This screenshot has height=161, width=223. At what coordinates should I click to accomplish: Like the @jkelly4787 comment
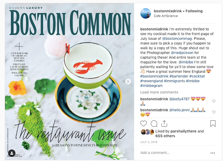(x=214, y=101)
